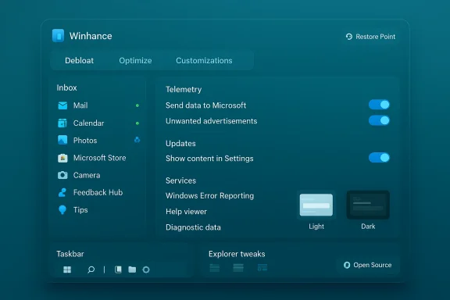Click the Updates section heading
This screenshot has width=450, height=300.
click(x=180, y=144)
